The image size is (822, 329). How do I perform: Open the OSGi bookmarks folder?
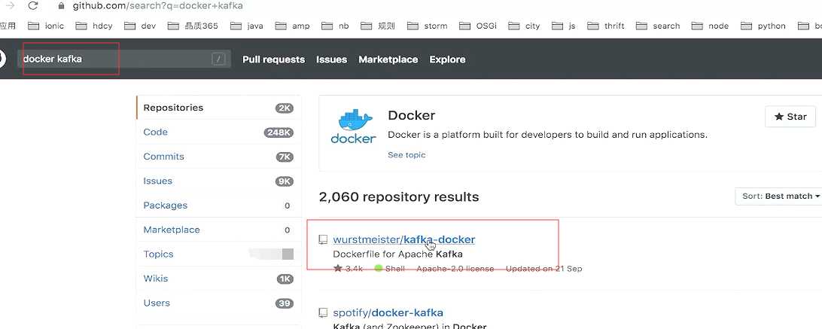tap(478, 26)
